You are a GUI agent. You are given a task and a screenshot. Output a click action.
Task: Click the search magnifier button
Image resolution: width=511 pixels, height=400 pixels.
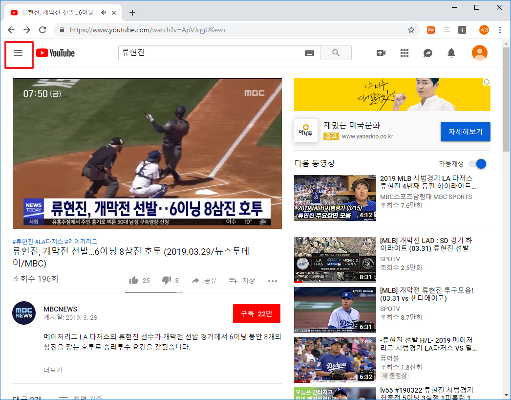tap(336, 53)
